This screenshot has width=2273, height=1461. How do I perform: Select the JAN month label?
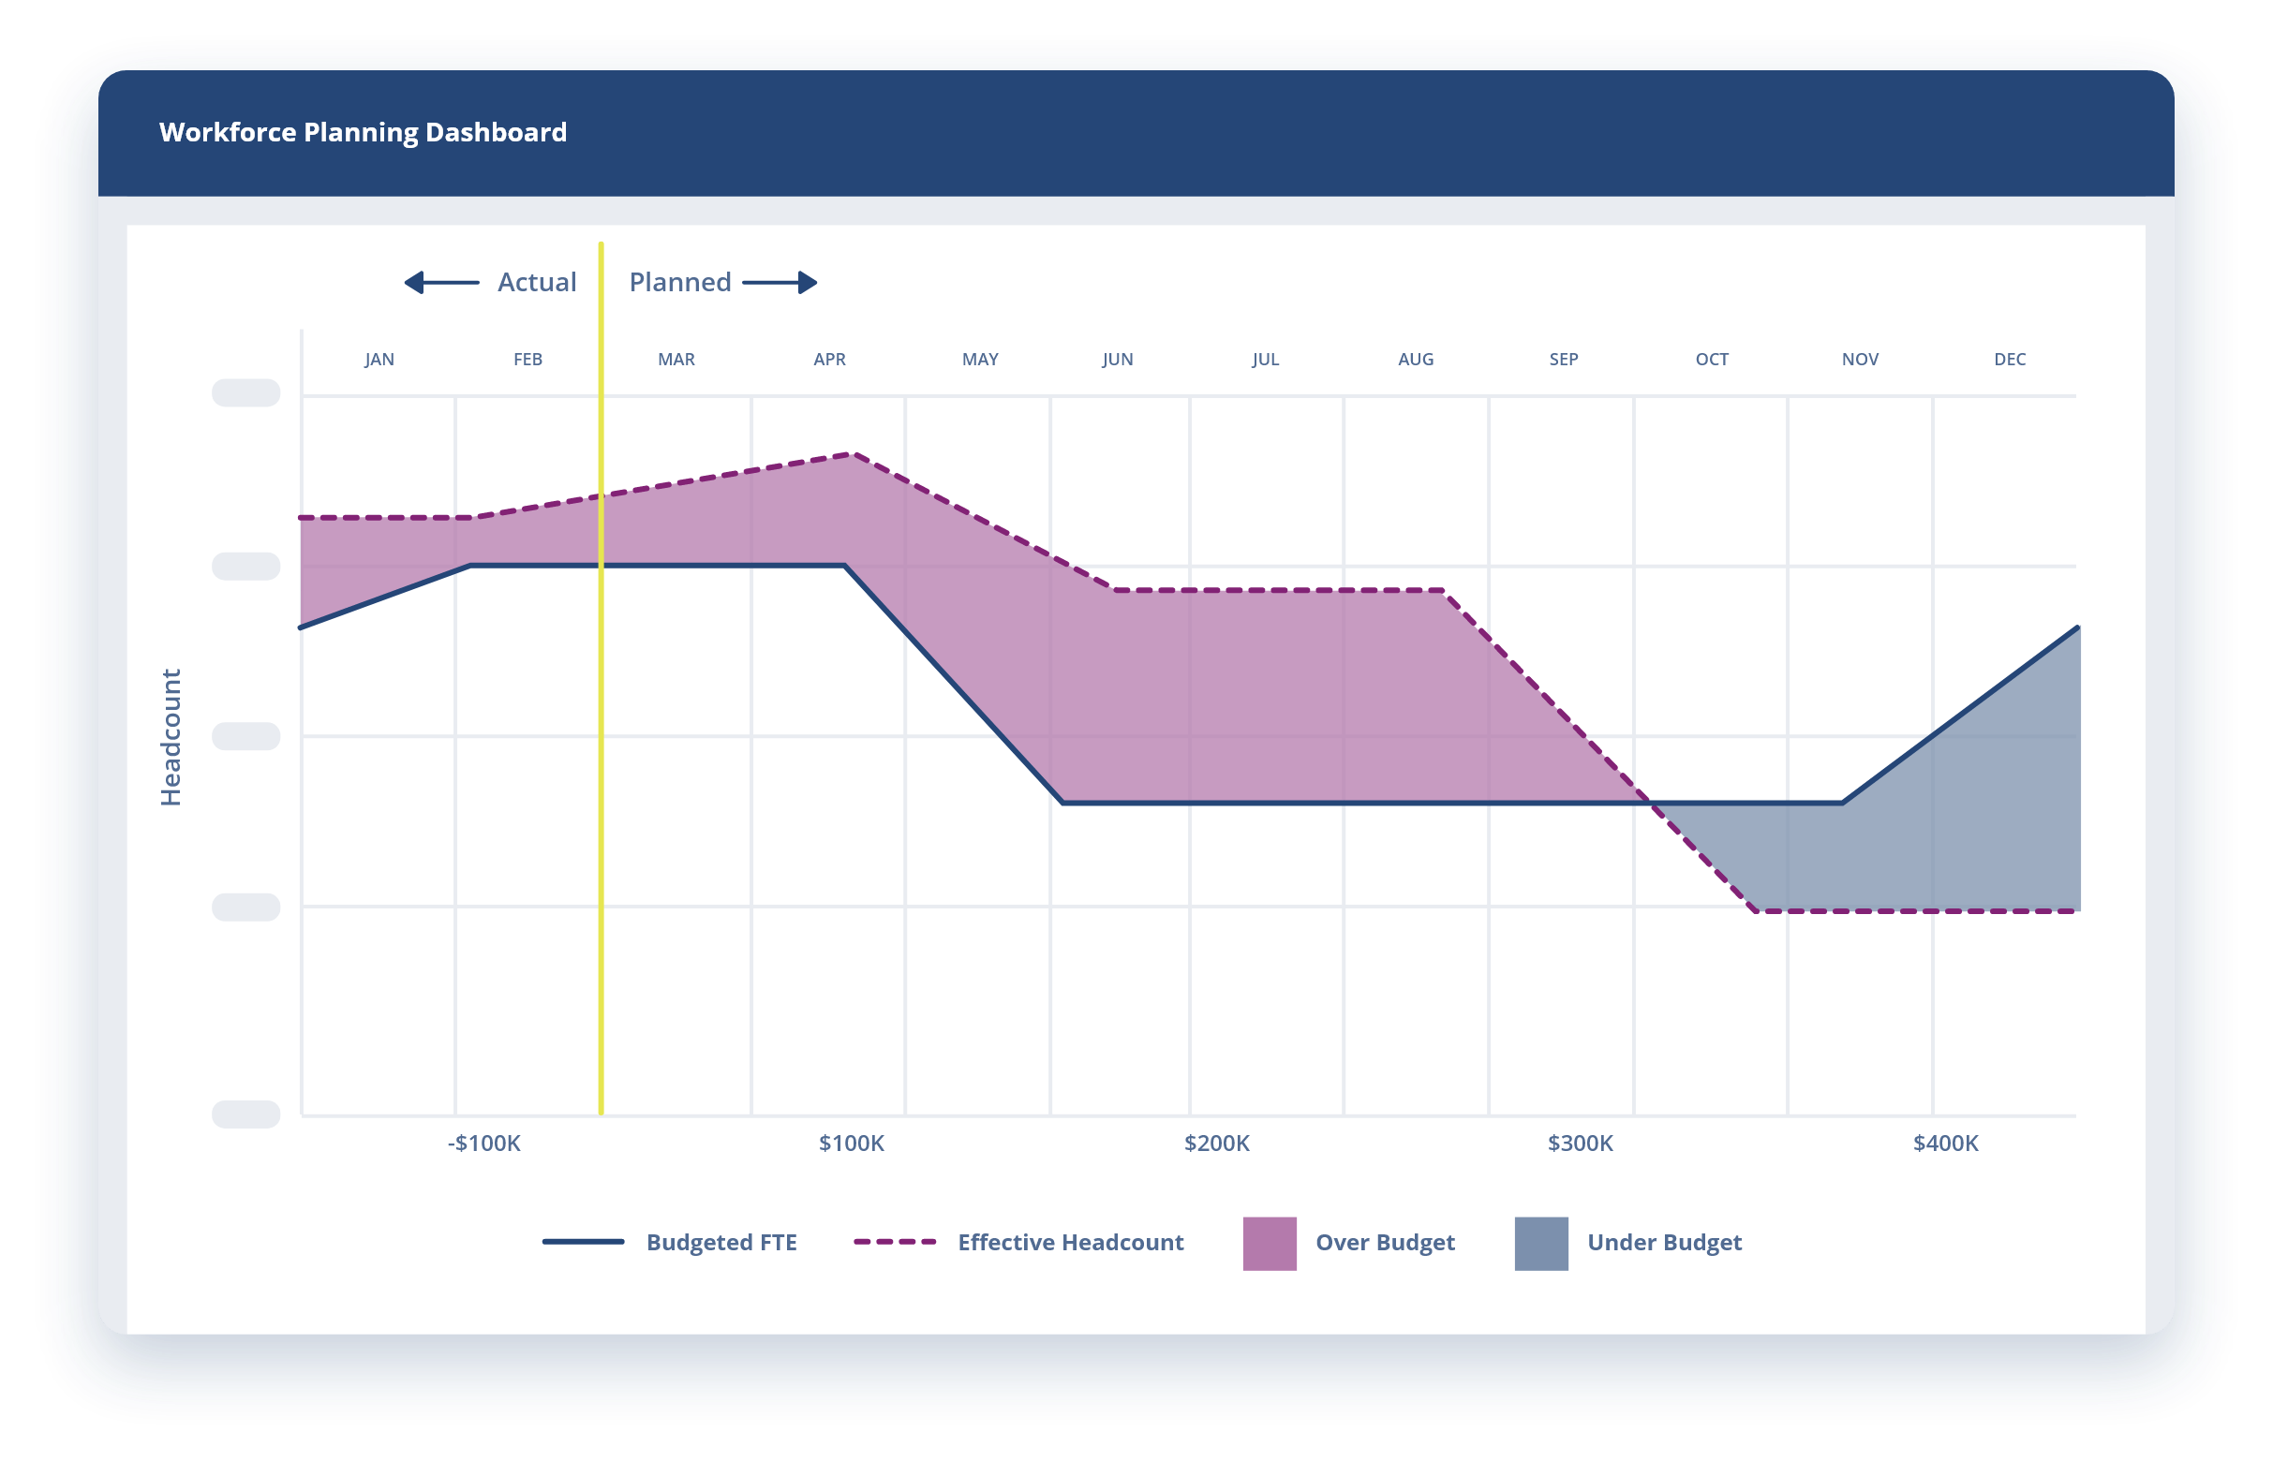[x=379, y=359]
